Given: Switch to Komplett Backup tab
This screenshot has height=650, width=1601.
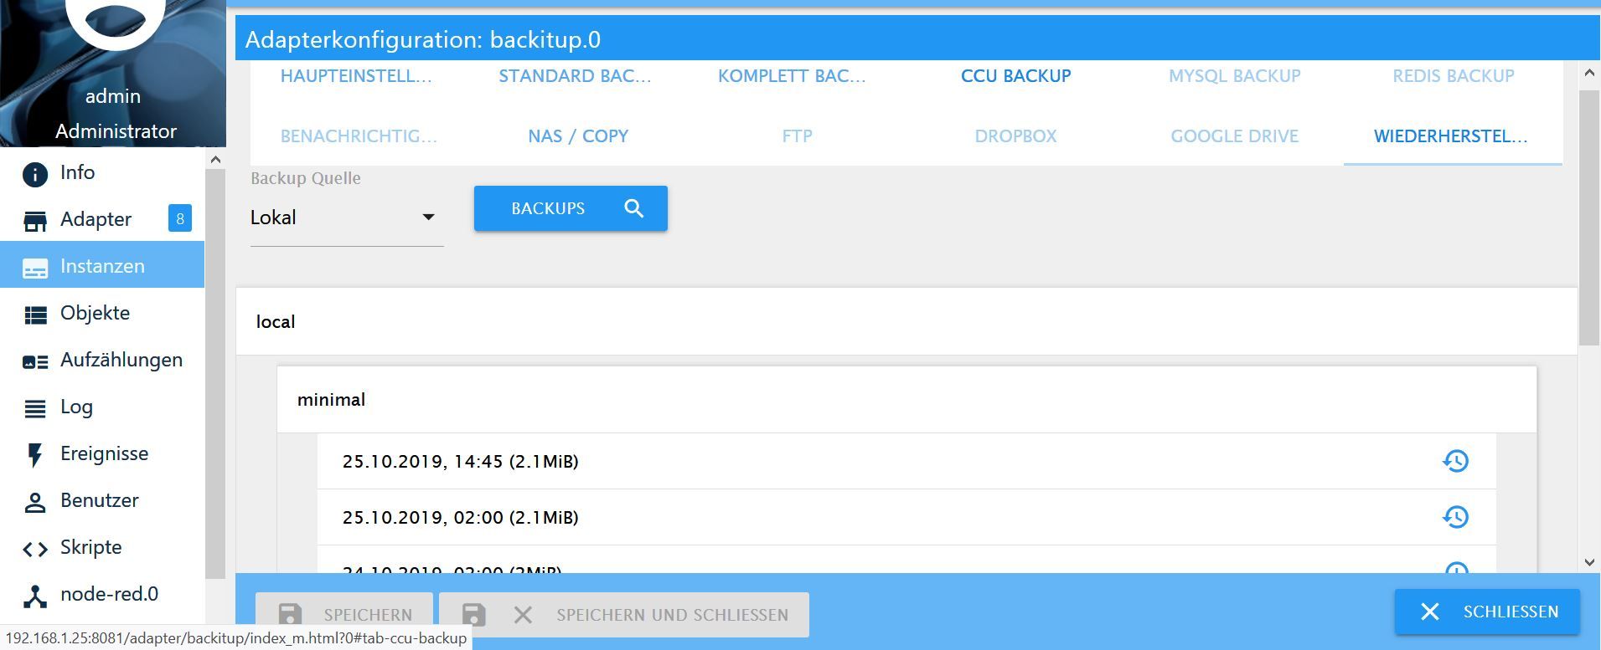Looking at the screenshot, I should point(792,75).
